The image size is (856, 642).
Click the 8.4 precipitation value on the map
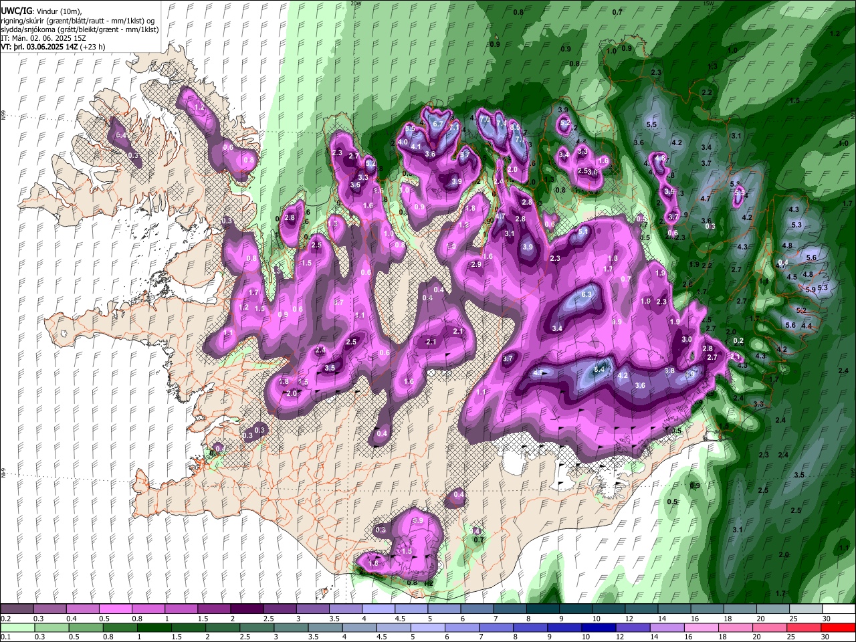pos(600,368)
